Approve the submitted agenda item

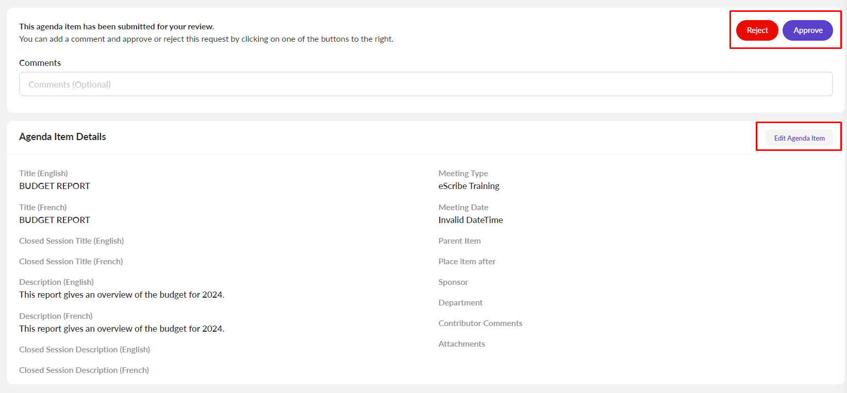coord(807,30)
